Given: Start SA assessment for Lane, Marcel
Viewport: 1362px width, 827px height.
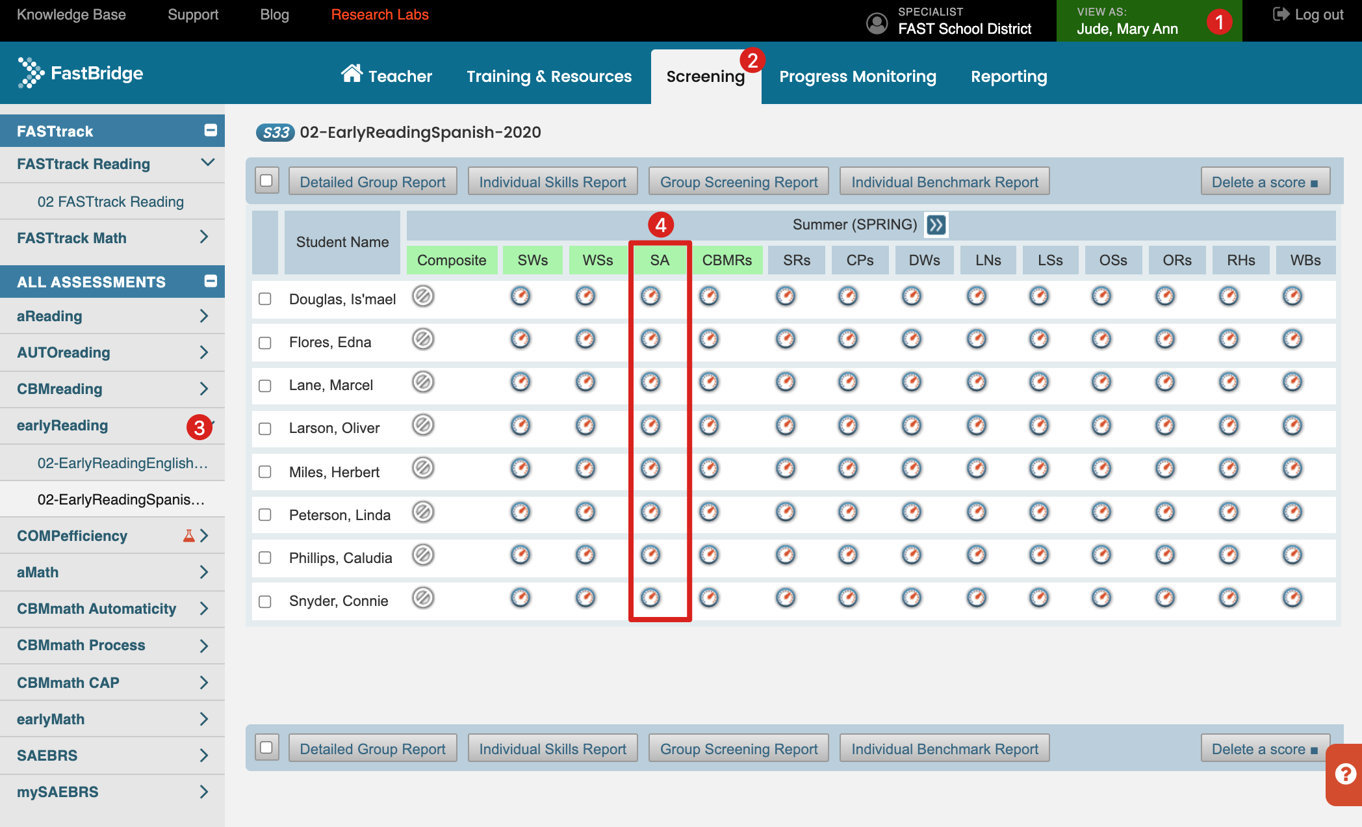Looking at the screenshot, I should point(650,382).
